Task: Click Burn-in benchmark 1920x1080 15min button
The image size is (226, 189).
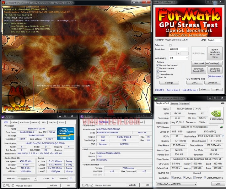Action: (215, 53)
